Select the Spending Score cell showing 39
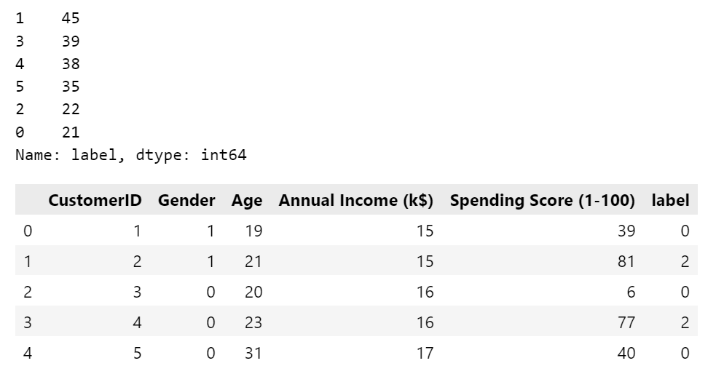The width and height of the screenshot is (724, 382). pyautogui.click(x=626, y=231)
